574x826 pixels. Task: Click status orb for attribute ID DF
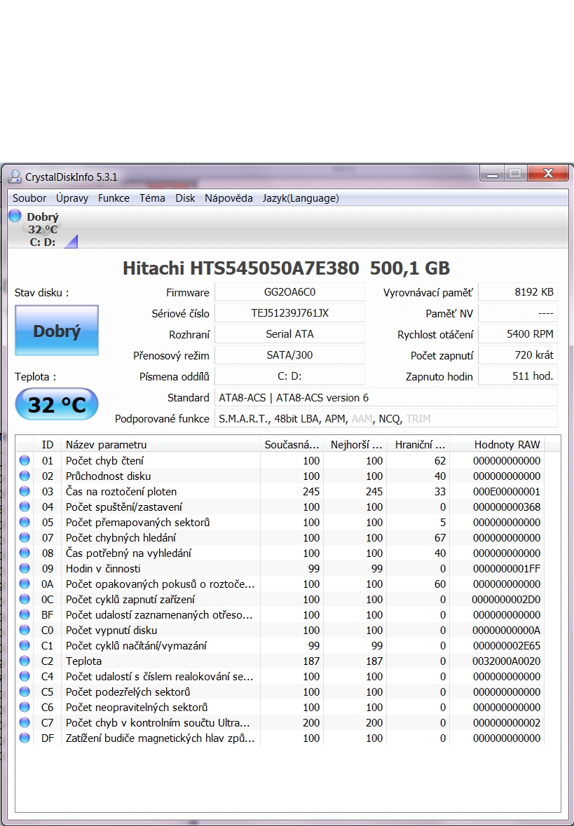pyautogui.click(x=25, y=738)
